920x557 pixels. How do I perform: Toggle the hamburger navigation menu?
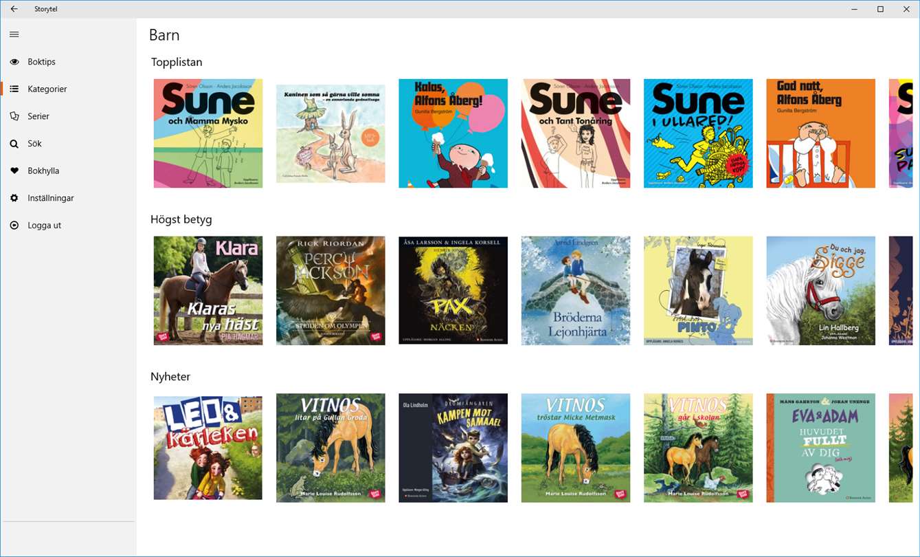(14, 34)
